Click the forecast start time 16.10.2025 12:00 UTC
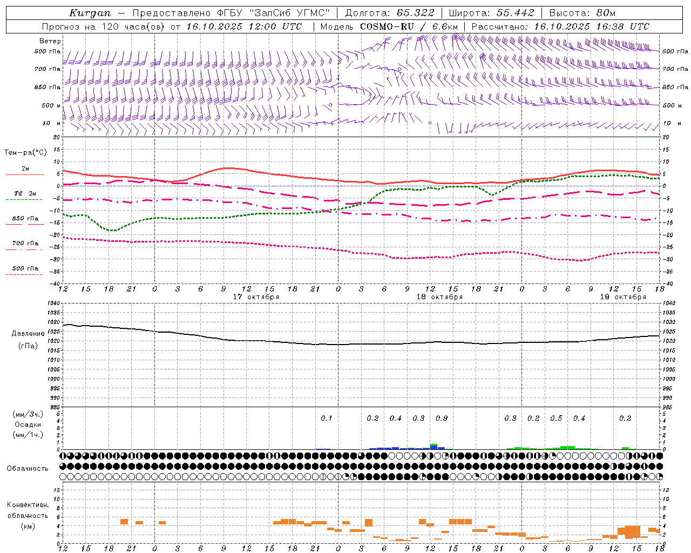This screenshot has width=691, height=553. pos(244,26)
